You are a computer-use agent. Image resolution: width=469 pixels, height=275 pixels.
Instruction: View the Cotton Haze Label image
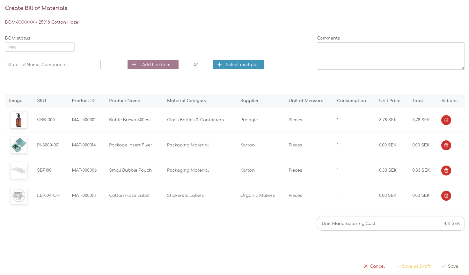(x=19, y=196)
